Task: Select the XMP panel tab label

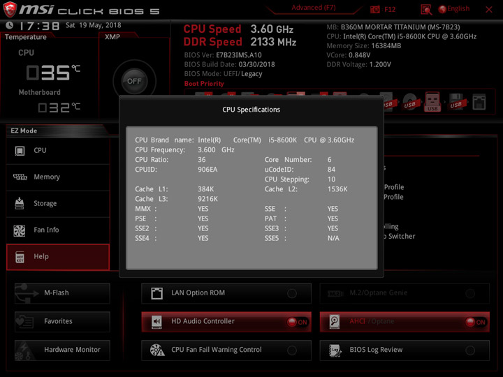Action: tap(112, 37)
